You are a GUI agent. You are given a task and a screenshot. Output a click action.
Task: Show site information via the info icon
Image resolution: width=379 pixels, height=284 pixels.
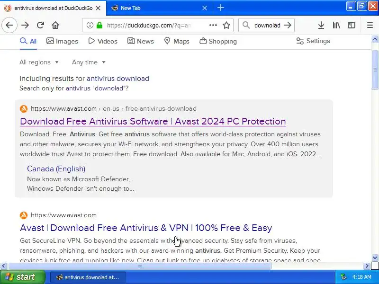point(90,25)
